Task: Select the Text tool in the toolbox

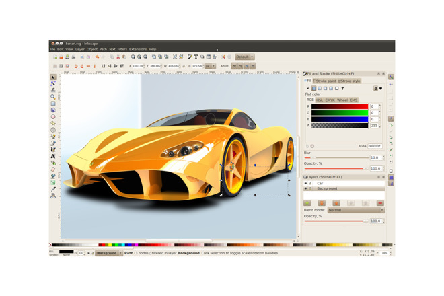Action: 53,156
